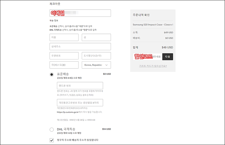Viewport: 225px width, 145px height.
Task: Expand the Korea, Republic country selector
Action: pos(96,65)
